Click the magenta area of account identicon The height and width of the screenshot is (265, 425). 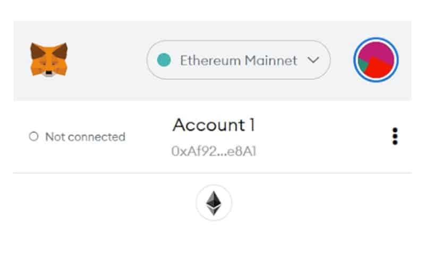click(x=377, y=50)
